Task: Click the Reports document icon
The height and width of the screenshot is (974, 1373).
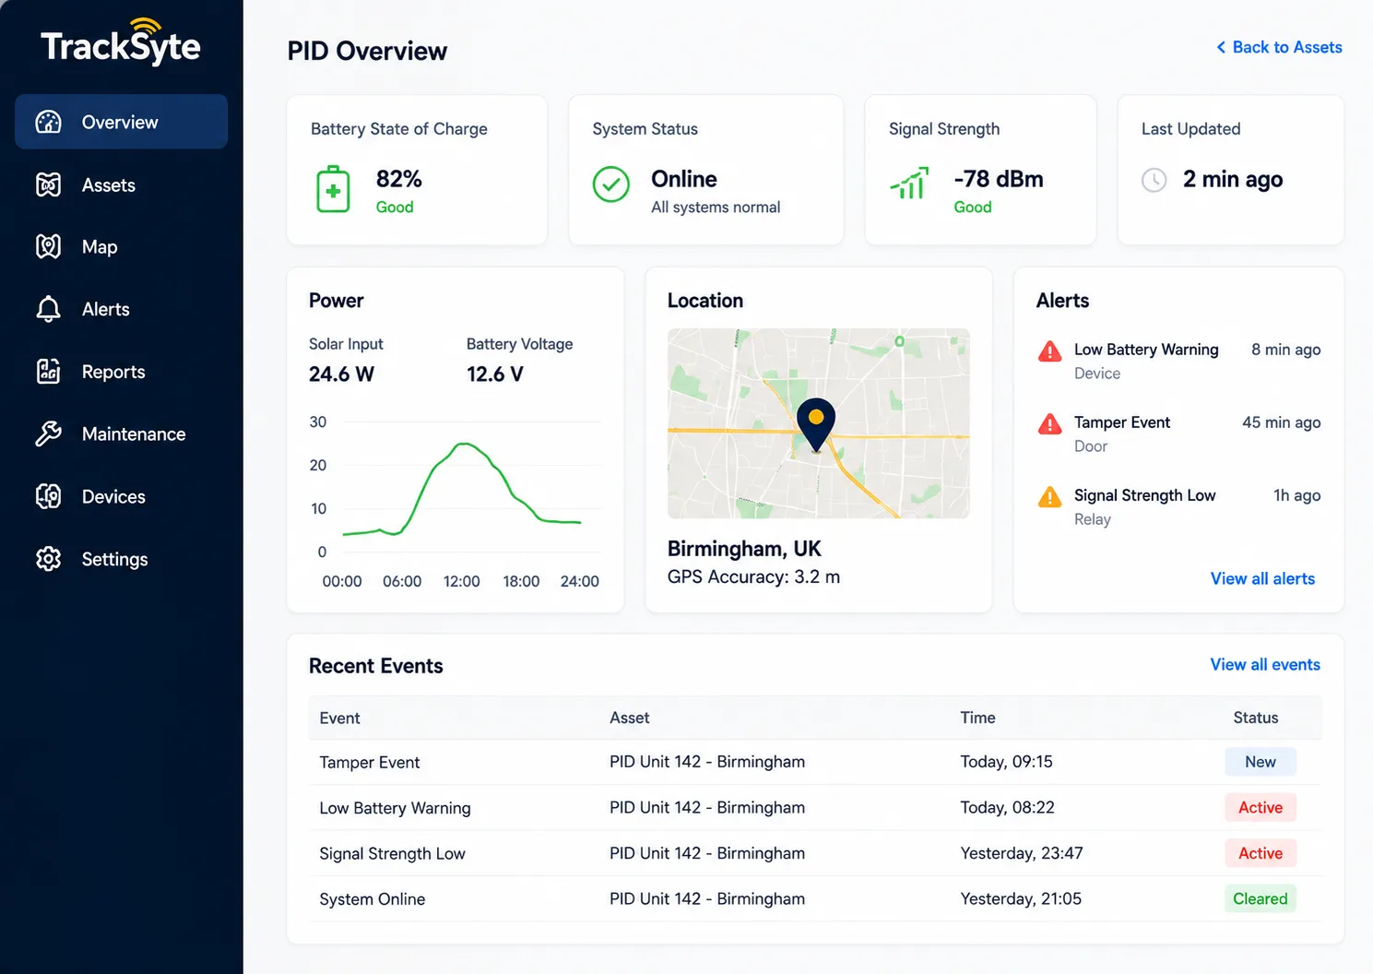Action: point(48,372)
